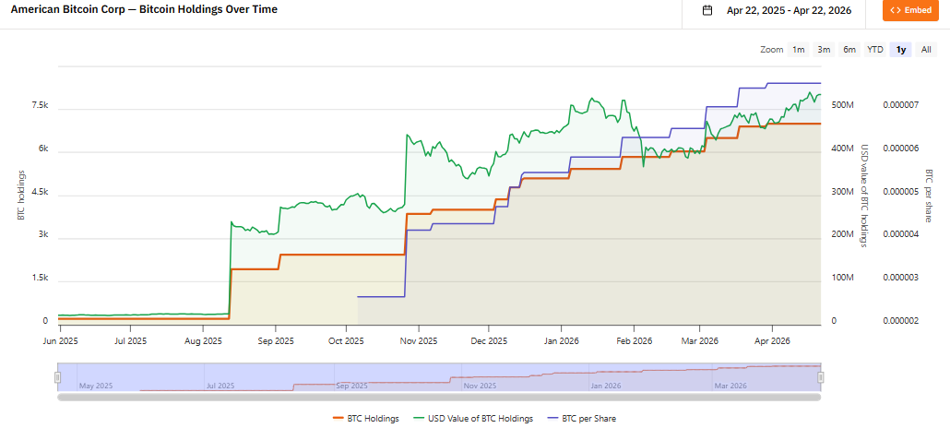The height and width of the screenshot is (428, 950).
Task: Click the 300M USD axis value
Action: 843,192
